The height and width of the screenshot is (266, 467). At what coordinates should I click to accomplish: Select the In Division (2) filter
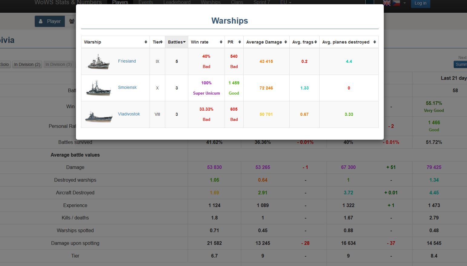click(27, 64)
